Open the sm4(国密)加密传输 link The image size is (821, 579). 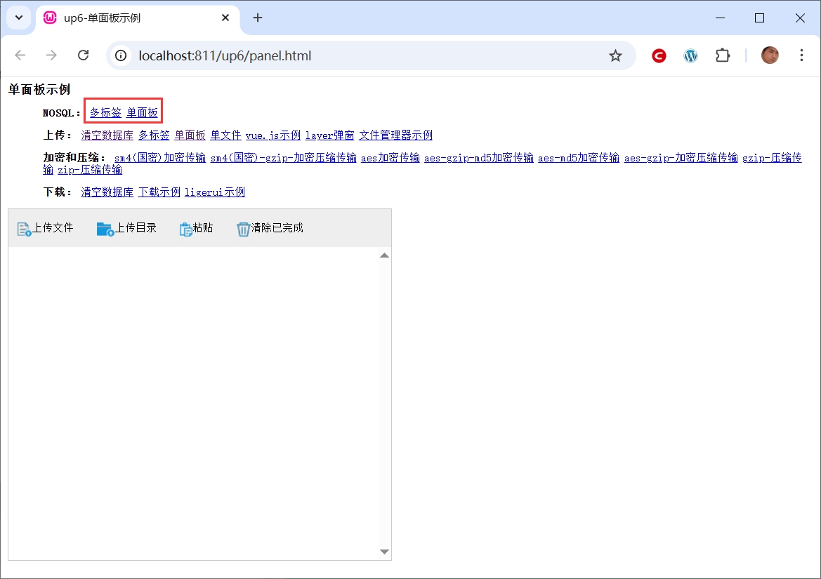click(x=159, y=158)
